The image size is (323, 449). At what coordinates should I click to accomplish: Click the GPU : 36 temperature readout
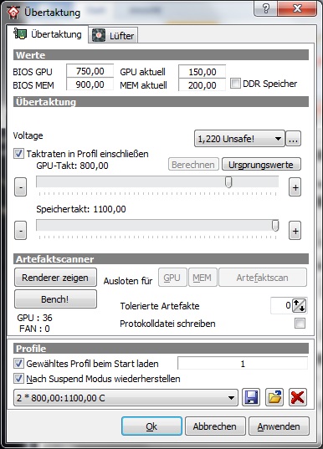pyautogui.click(x=34, y=318)
